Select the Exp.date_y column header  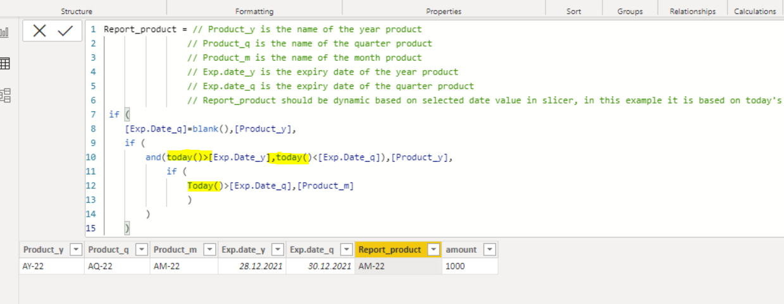pos(251,250)
